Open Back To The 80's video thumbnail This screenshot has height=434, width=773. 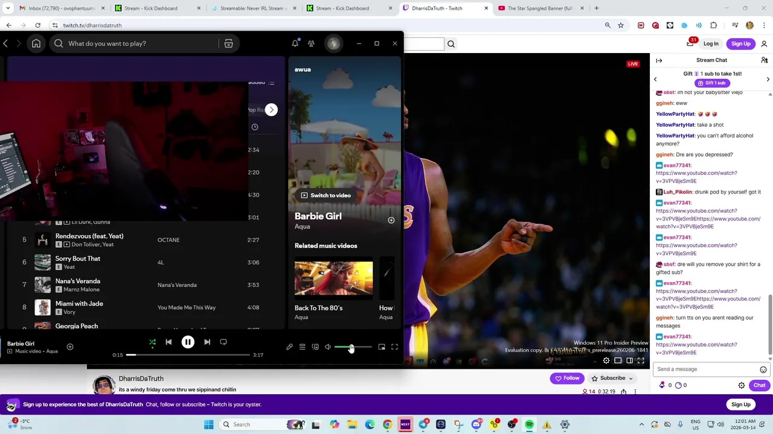[333, 278]
